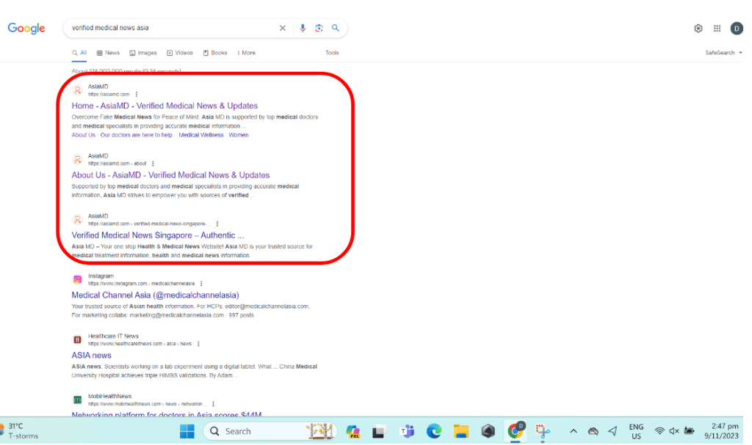
Task: Expand the SafeSearch dropdown
Action: click(x=723, y=53)
